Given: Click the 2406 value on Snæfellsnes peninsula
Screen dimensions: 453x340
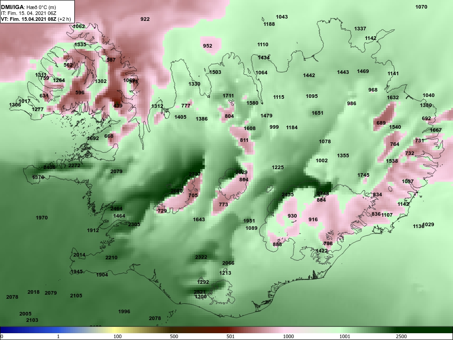Looking at the screenshot, I should (49, 168).
